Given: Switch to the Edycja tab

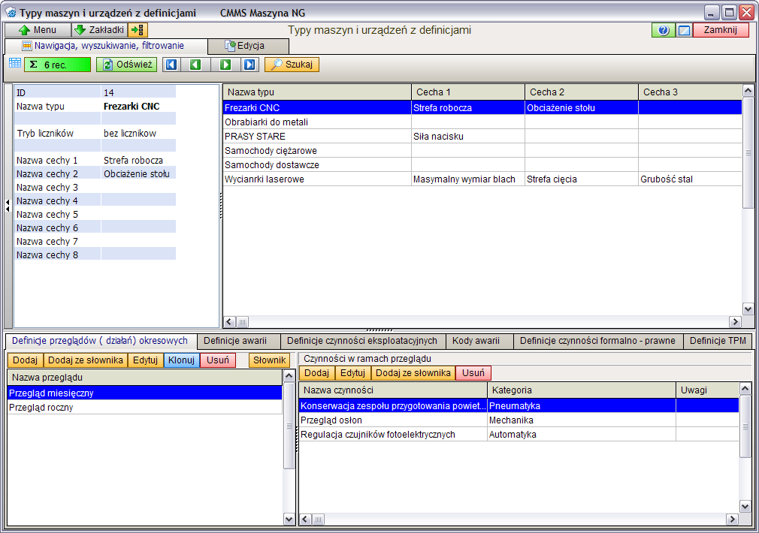Looking at the screenshot, I should [x=248, y=46].
